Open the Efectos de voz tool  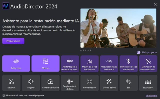pyautogui.click(x=109, y=83)
